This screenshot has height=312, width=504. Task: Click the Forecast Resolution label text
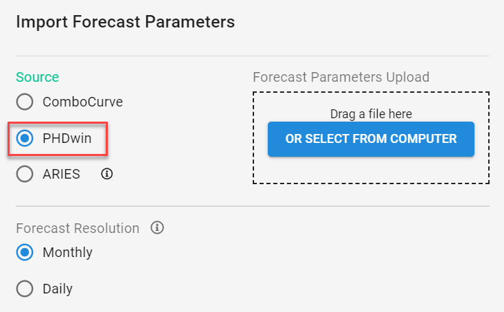78,227
